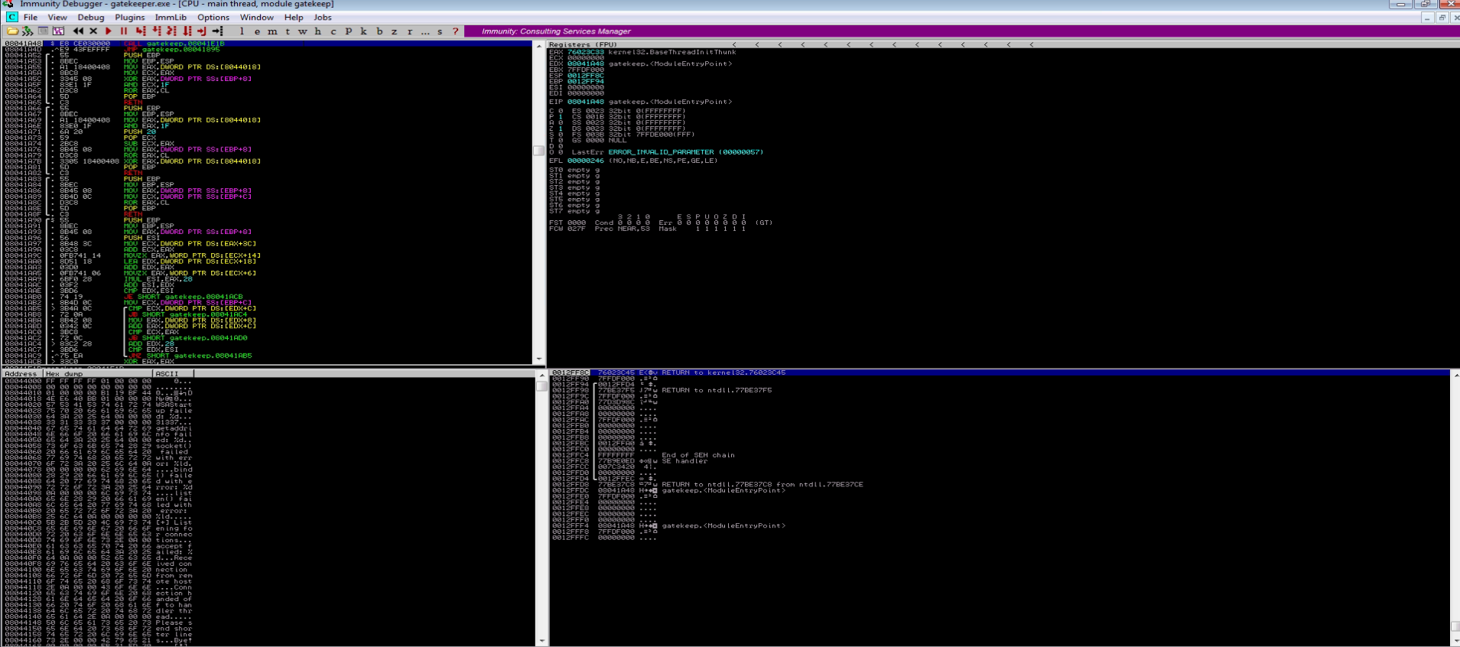1460x647 pixels.
Task: Pause execution with the red pause icon
Action: tap(123, 31)
